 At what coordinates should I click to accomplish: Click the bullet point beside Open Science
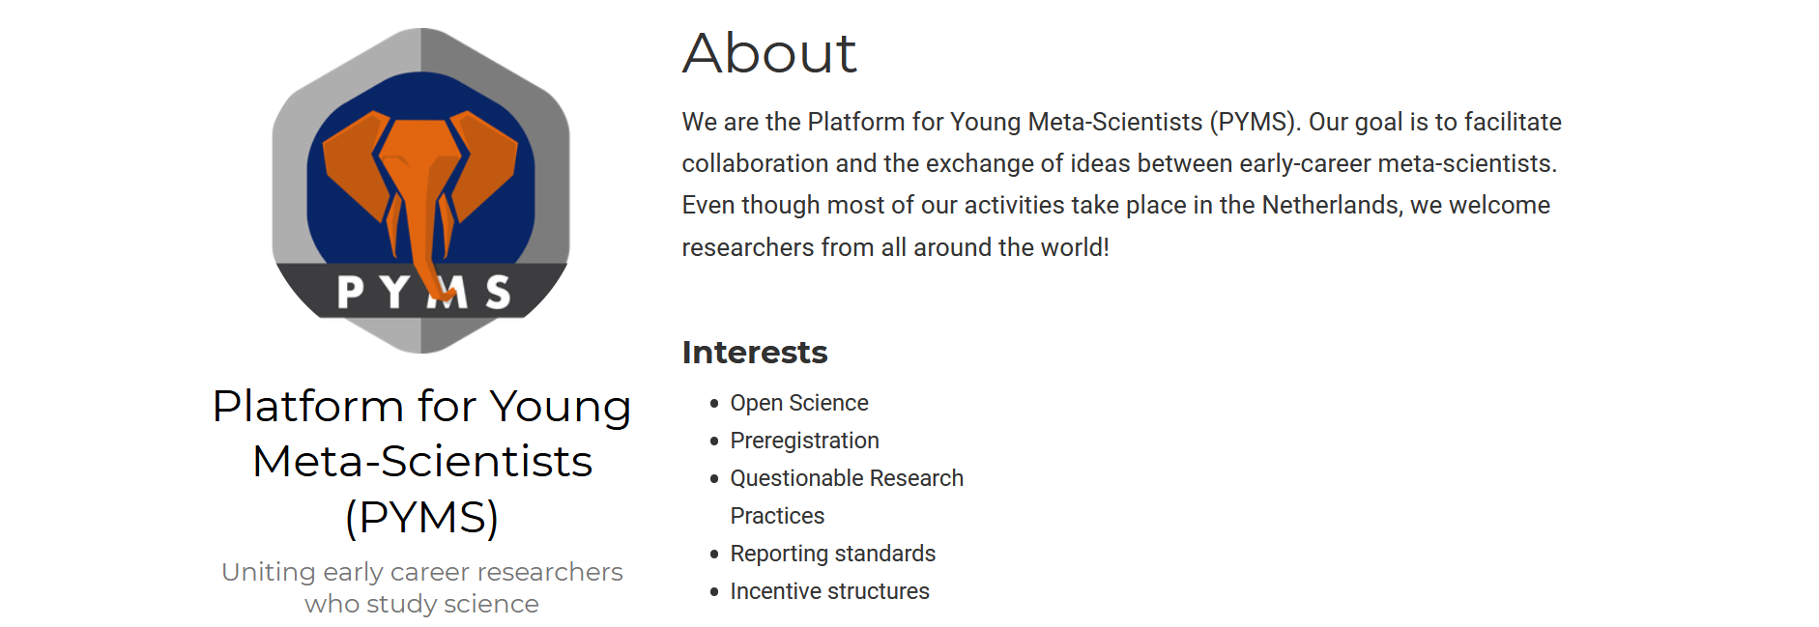[714, 404]
